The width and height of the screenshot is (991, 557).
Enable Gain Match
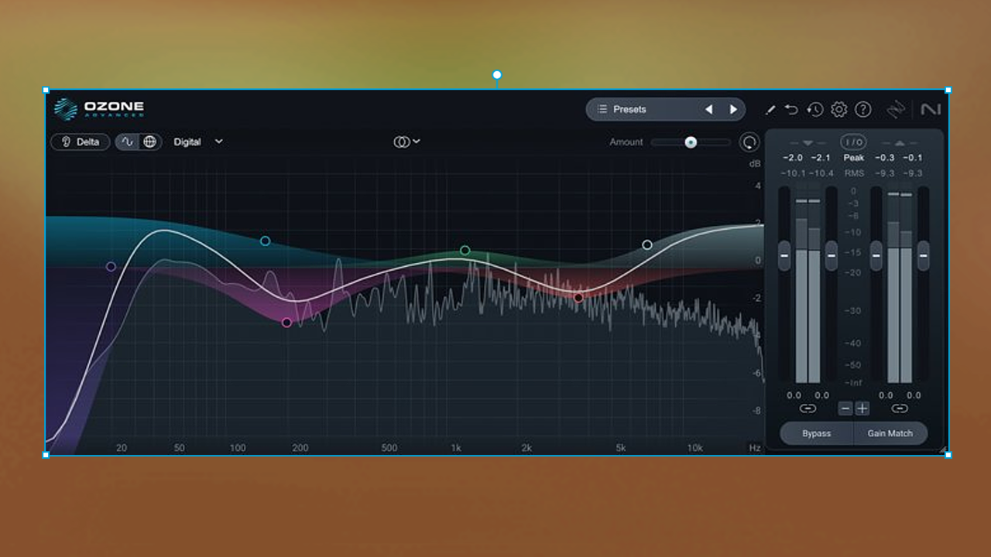[890, 433]
